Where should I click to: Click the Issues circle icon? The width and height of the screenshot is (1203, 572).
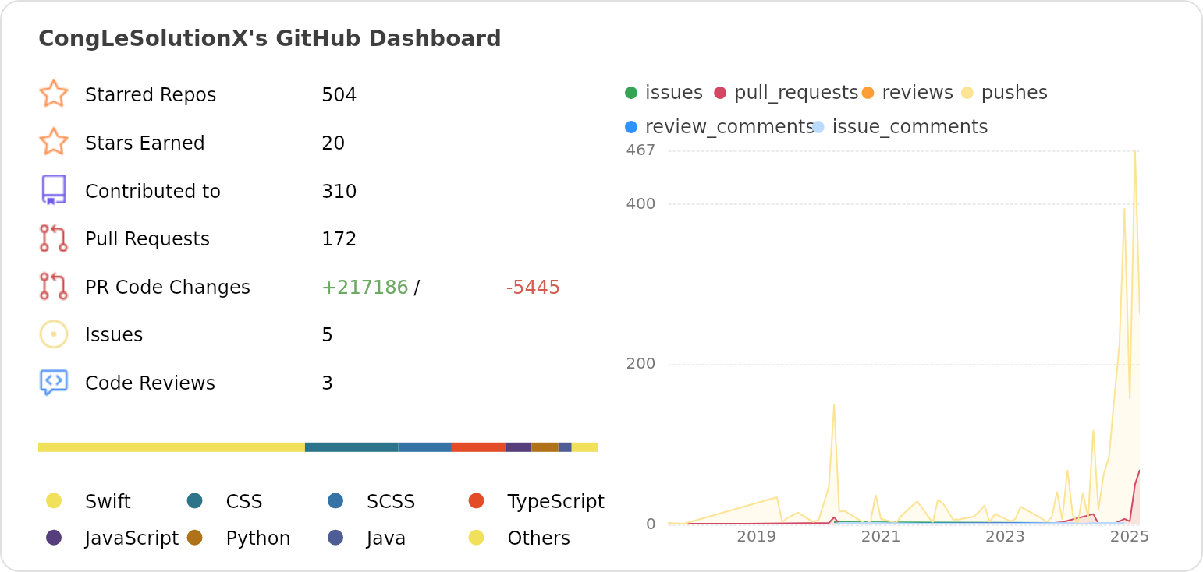[x=54, y=334]
